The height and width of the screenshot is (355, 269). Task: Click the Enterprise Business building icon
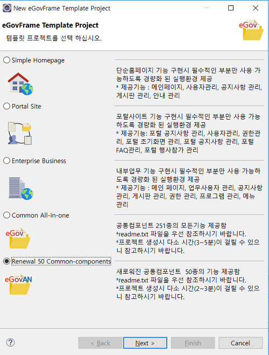click(21, 189)
